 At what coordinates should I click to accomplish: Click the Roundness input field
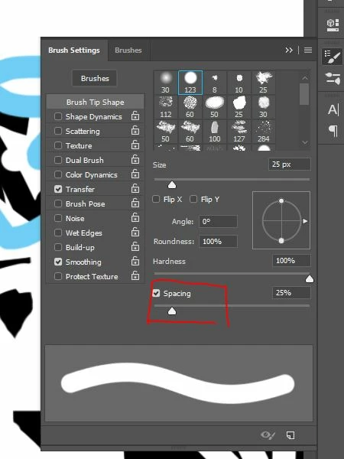(x=218, y=241)
